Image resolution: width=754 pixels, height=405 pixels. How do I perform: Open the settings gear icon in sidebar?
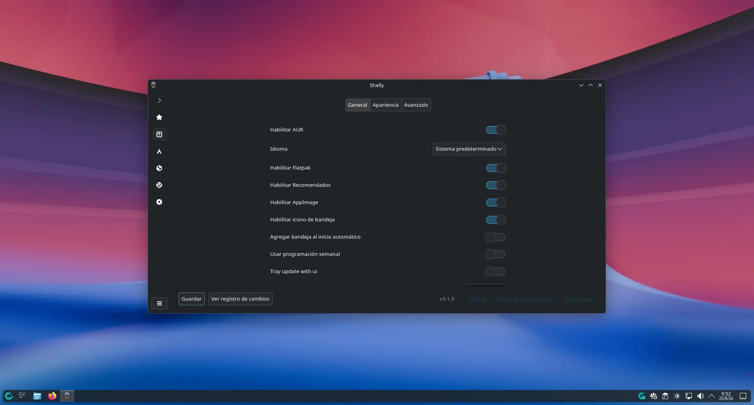pyautogui.click(x=159, y=202)
